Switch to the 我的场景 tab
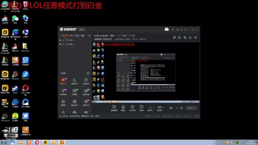This screenshot has width=258, height=145. pyautogui.click(x=65, y=35)
